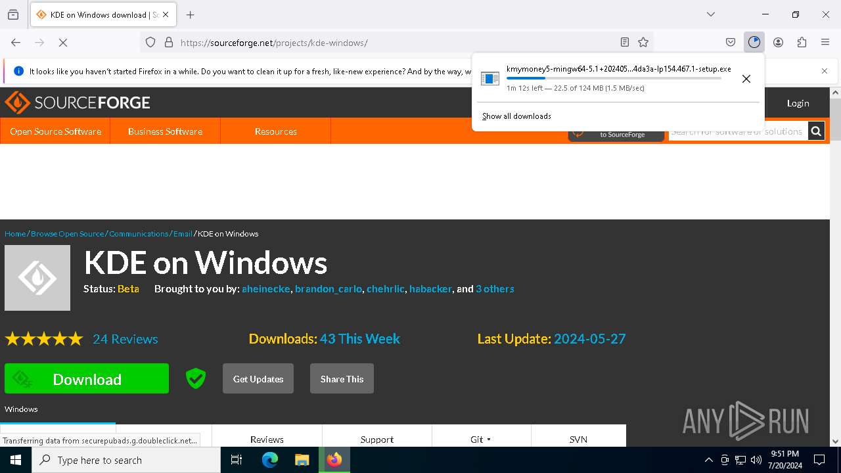Open the Firefox application menu
The image size is (841, 473).
pyautogui.click(x=825, y=42)
